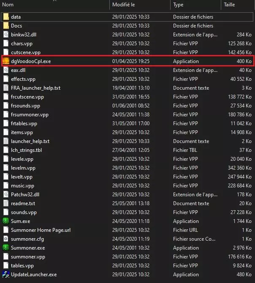Select the file named summoner.vpp
Viewport: 255px width, 283px height.
click(28, 257)
